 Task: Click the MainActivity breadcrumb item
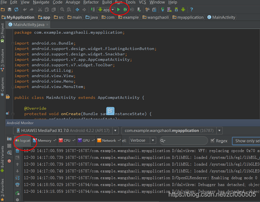(x=221, y=18)
